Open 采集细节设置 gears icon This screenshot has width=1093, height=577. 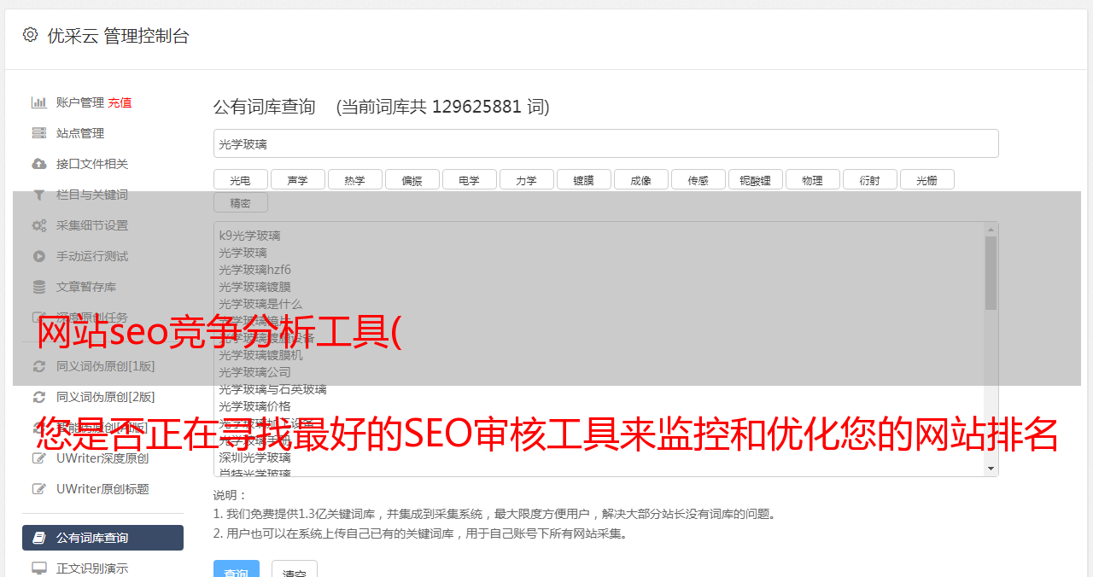coord(39,225)
